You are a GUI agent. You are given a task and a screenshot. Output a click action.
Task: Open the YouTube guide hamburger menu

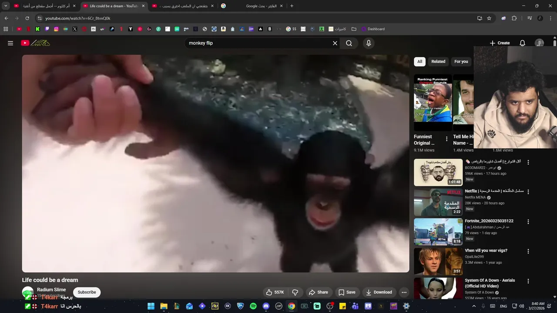(10, 43)
